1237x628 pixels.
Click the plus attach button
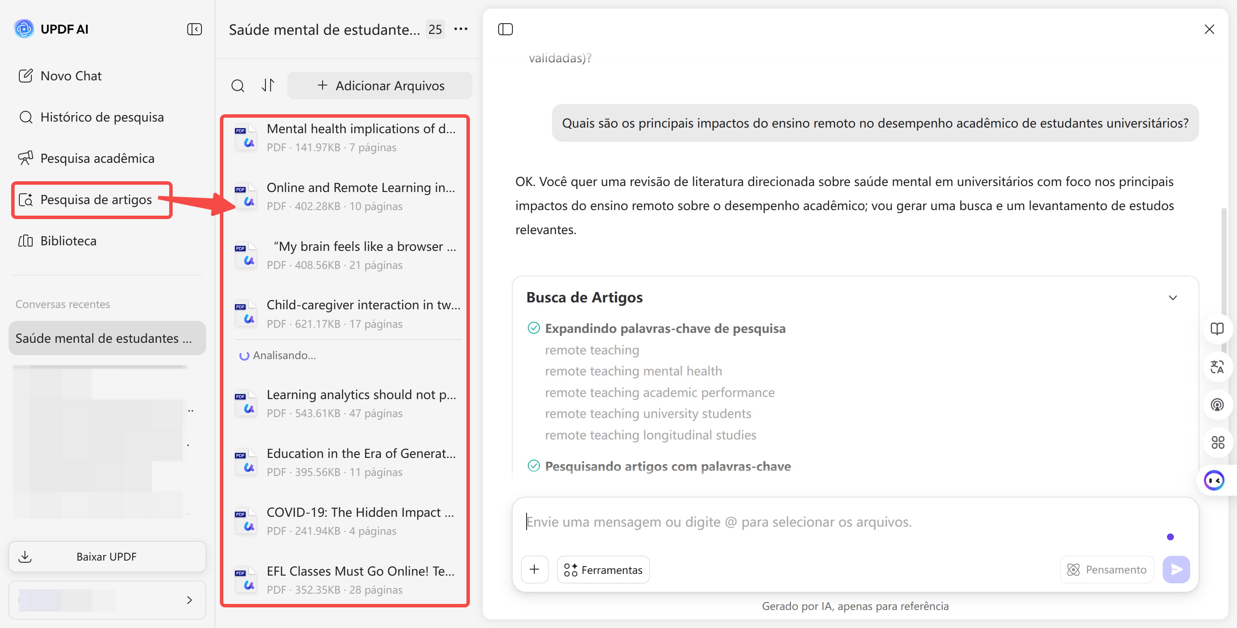534,570
